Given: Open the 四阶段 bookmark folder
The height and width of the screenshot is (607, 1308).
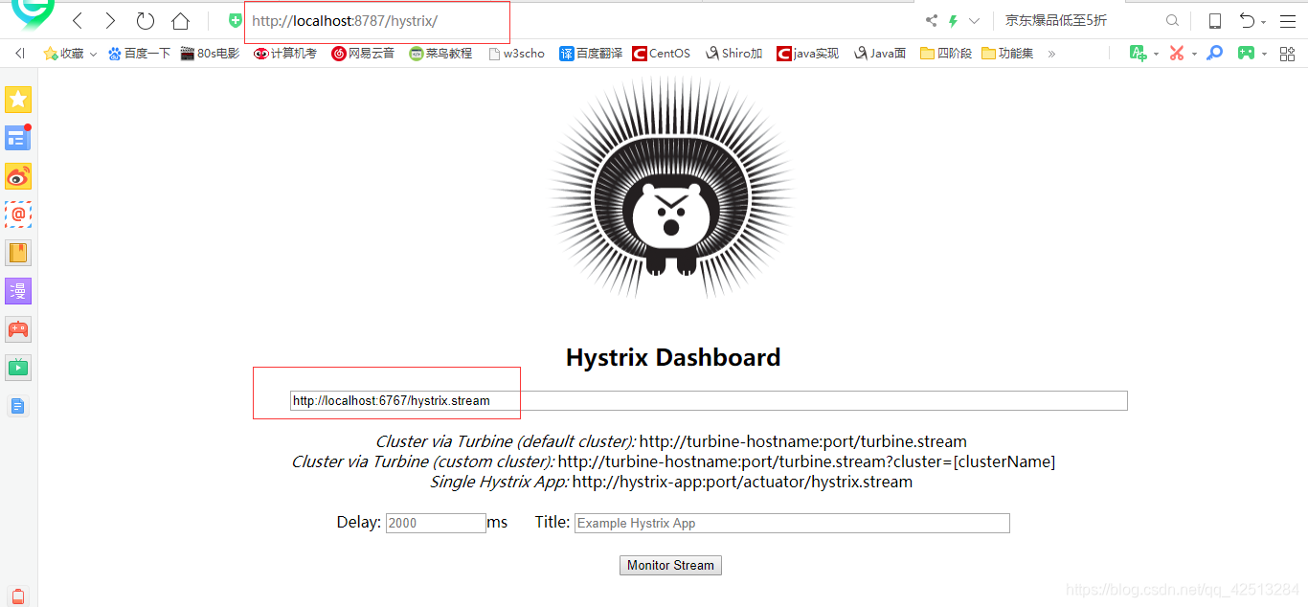Looking at the screenshot, I should pos(946,54).
